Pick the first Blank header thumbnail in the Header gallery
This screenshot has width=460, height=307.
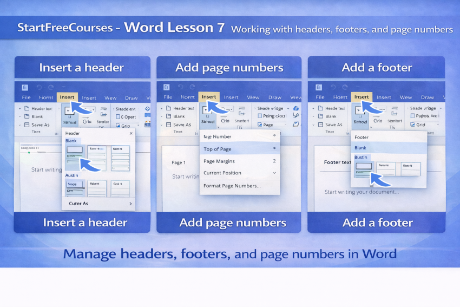click(x=75, y=158)
